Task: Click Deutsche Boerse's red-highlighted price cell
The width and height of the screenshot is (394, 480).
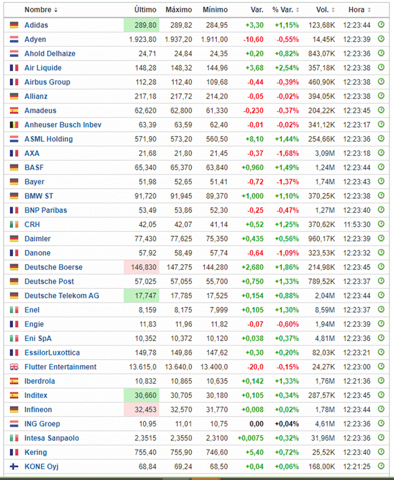Action: click(143, 267)
